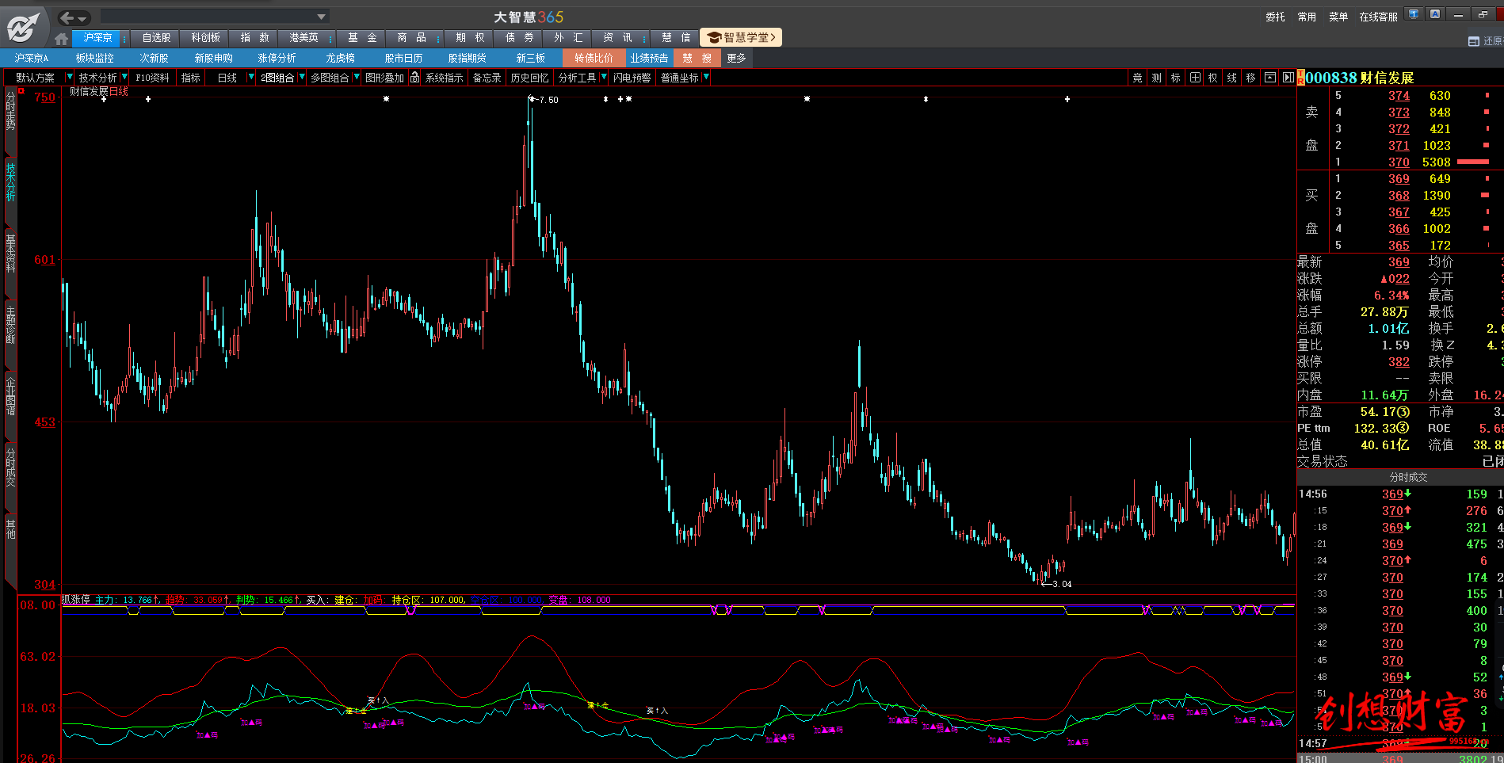This screenshot has width=1504, height=763.
Task: Select the 板块监控 sub-tab
Action: pyautogui.click(x=95, y=58)
